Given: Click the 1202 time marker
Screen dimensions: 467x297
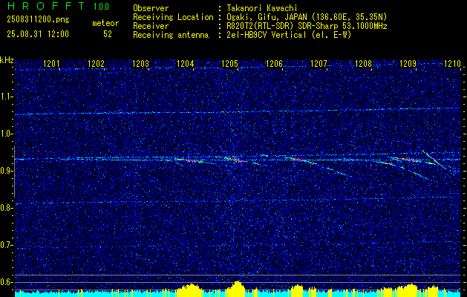Looking at the screenshot, I should [x=97, y=63].
